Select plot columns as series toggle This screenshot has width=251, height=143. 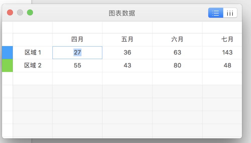[x=230, y=13]
